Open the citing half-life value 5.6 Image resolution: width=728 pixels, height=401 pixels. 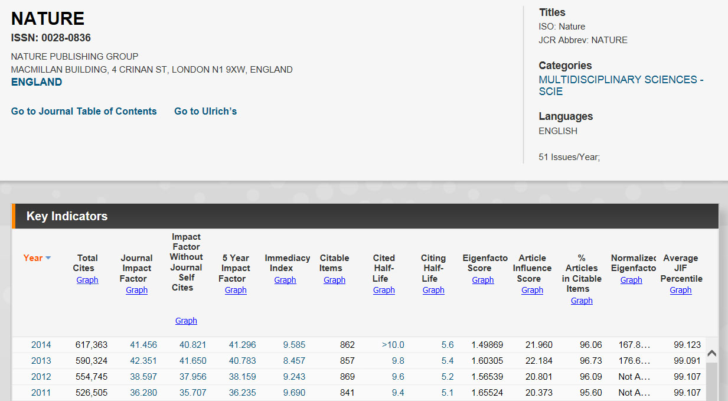coord(448,345)
